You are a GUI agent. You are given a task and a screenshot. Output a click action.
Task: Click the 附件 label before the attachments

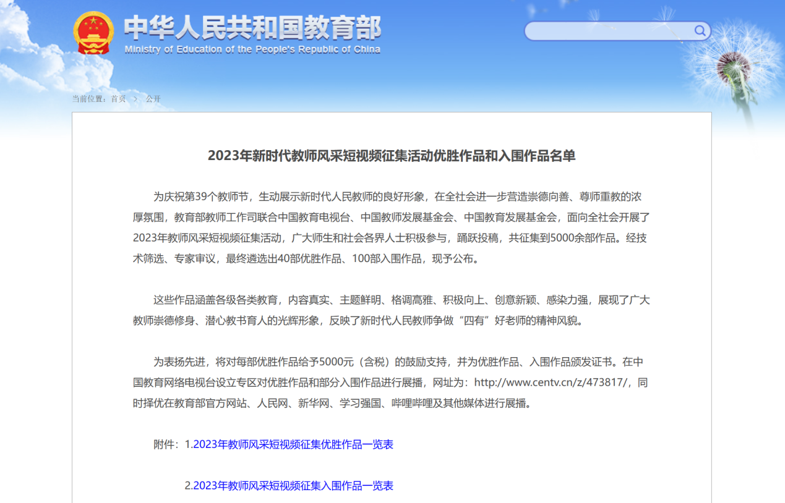pyautogui.click(x=166, y=444)
